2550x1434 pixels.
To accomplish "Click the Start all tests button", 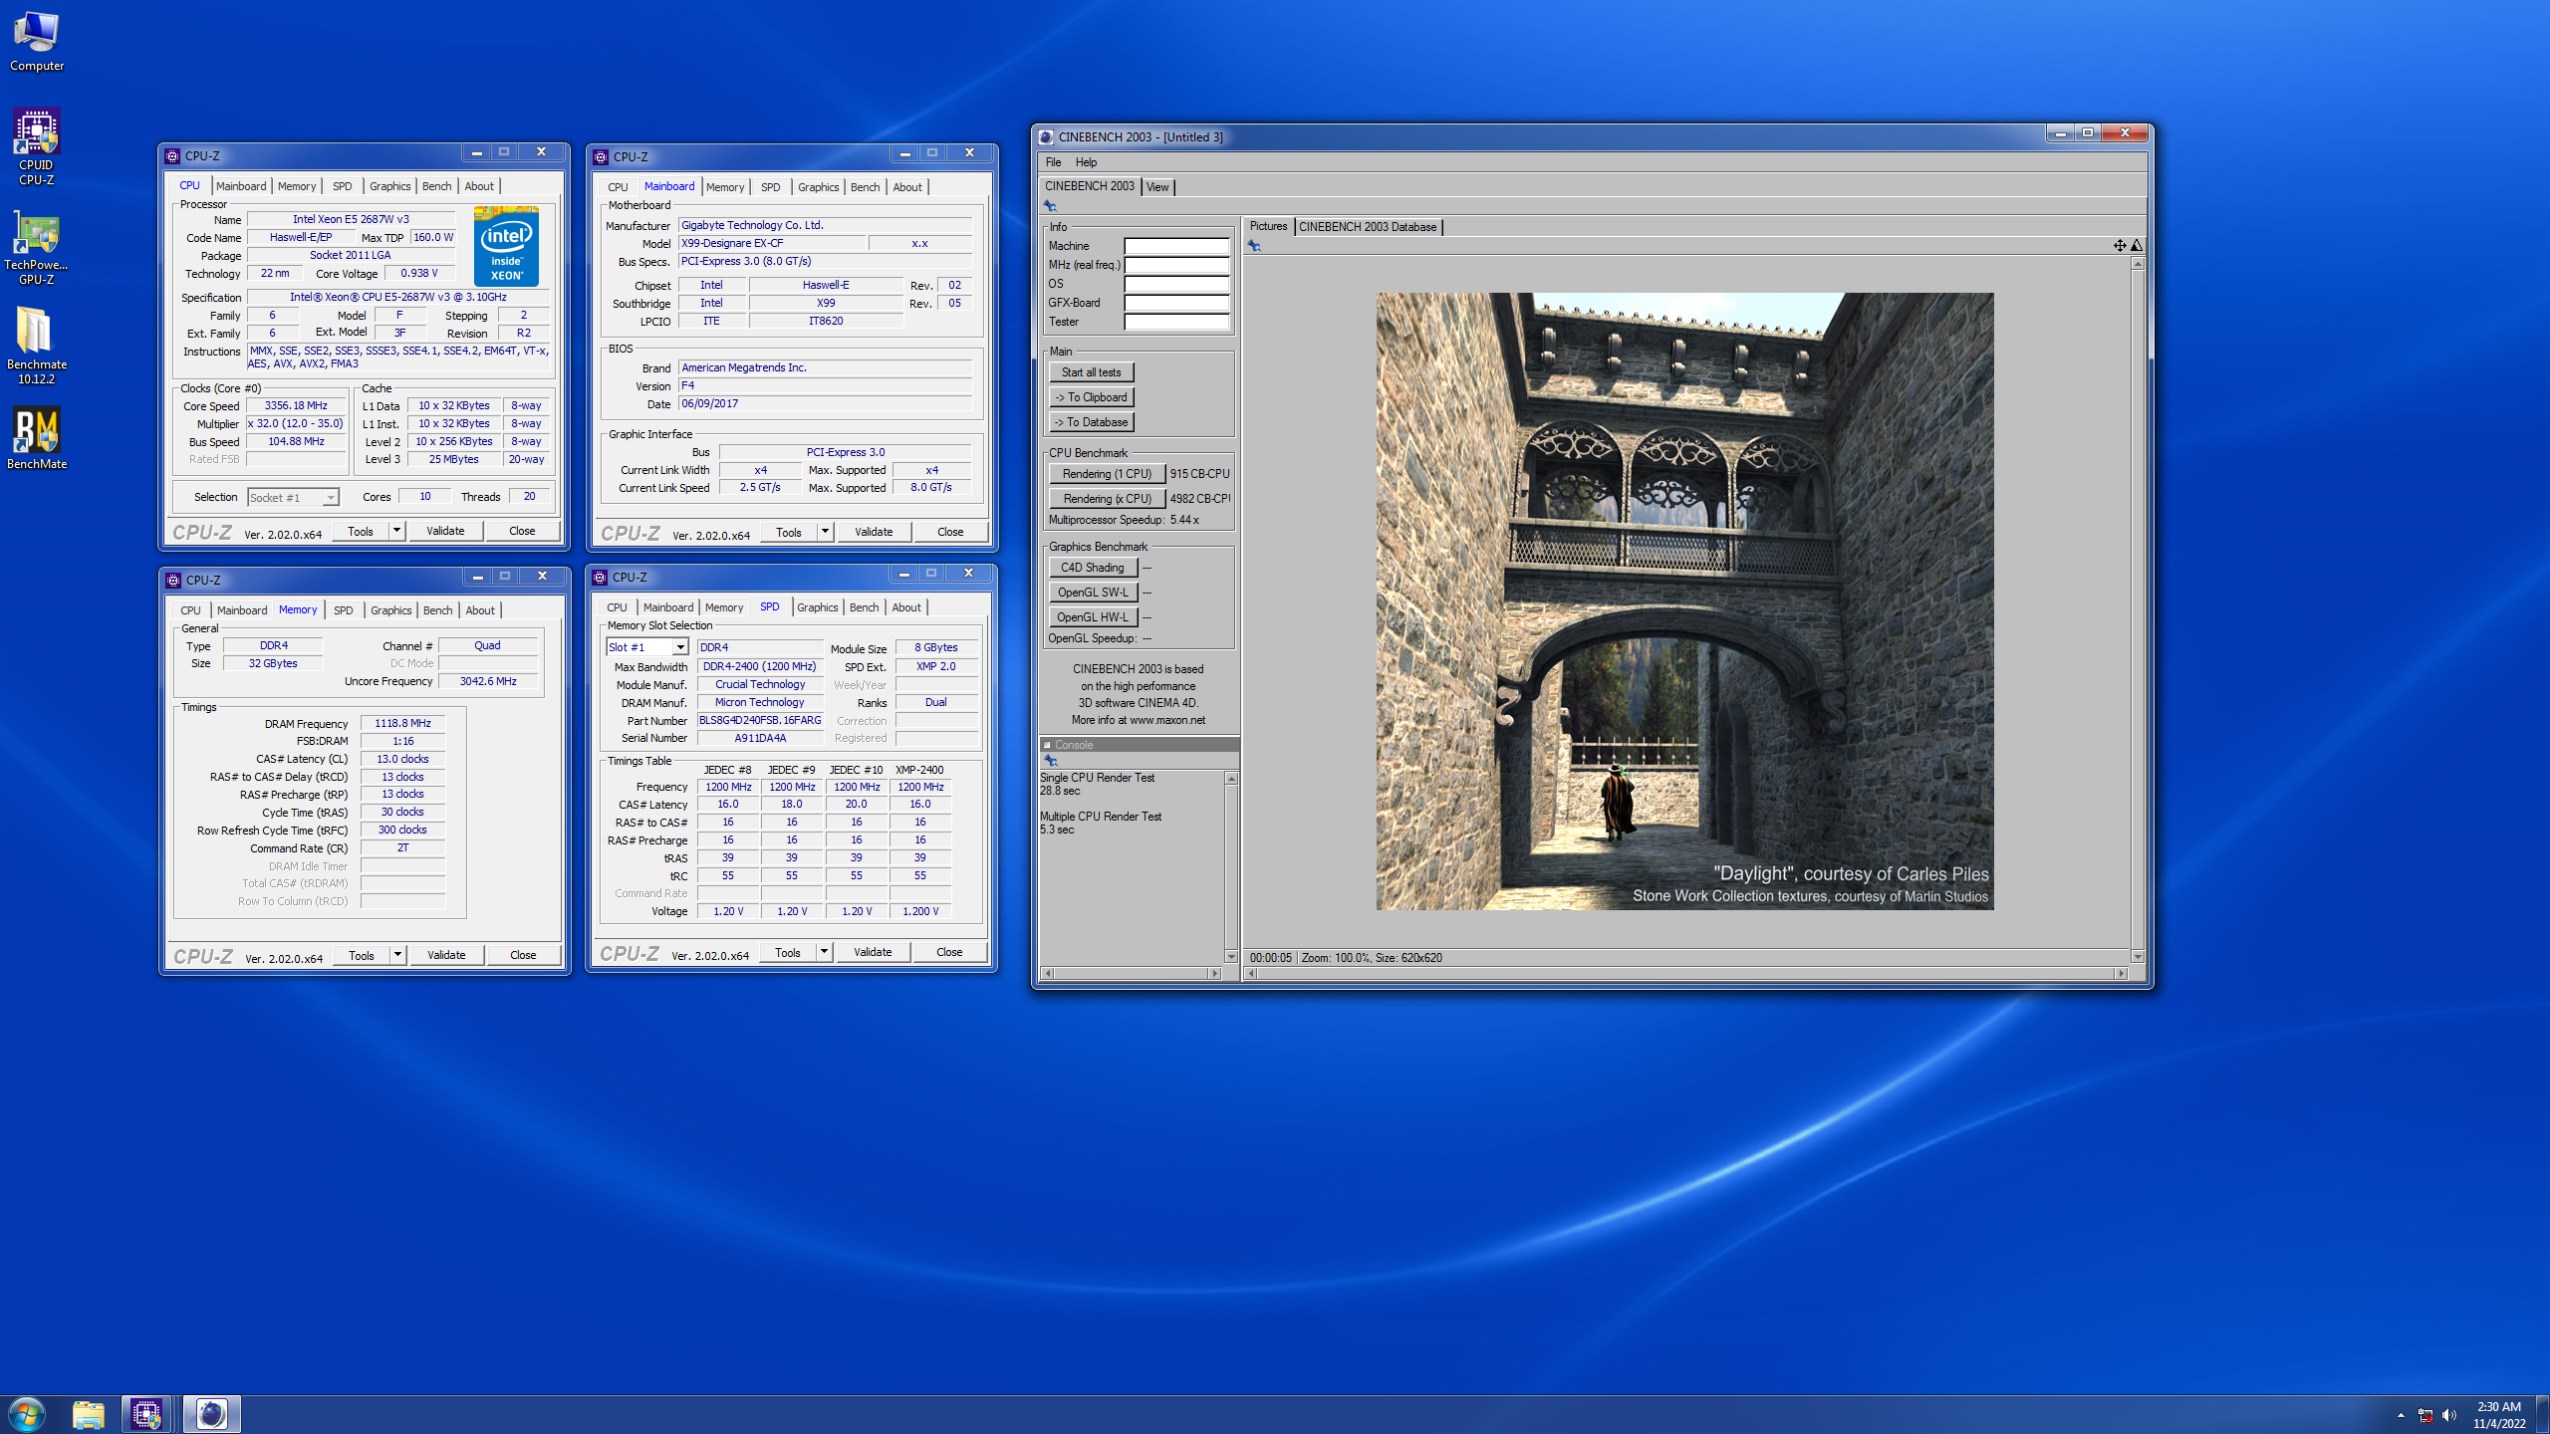I will tap(1091, 372).
